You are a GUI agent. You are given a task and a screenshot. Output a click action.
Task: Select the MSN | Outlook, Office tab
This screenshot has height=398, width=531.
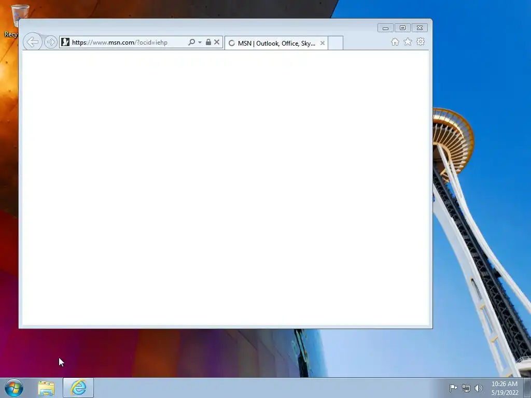276,43
